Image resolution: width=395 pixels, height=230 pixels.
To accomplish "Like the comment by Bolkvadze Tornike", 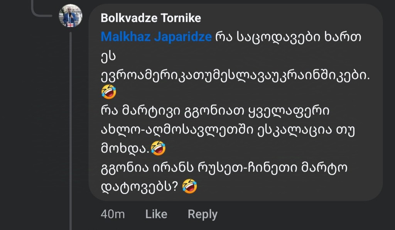I will pyautogui.click(x=156, y=214).
